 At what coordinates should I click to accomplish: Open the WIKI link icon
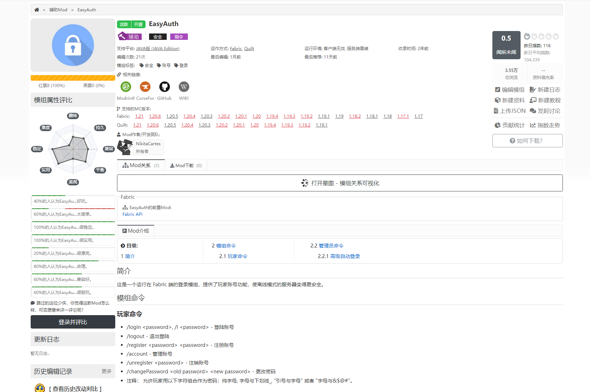[184, 86]
